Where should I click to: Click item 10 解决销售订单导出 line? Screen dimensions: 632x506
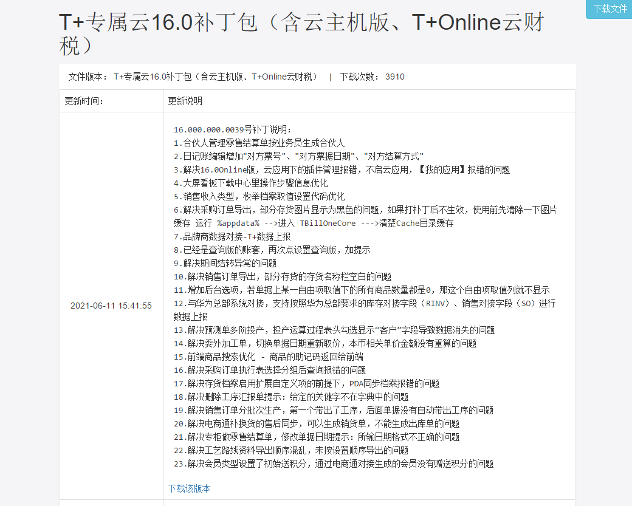point(283,276)
